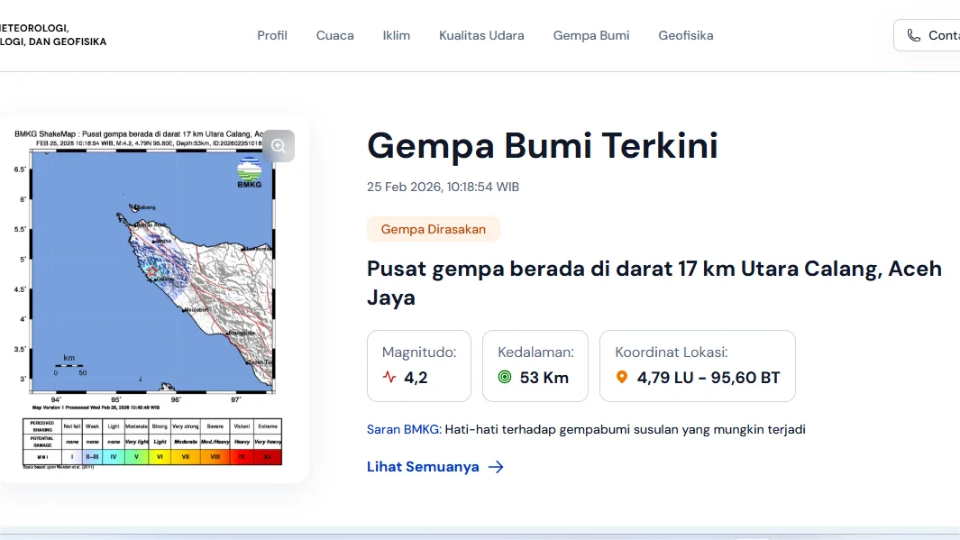Select the Iklim navigation item

click(396, 35)
